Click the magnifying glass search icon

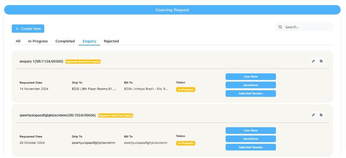pyautogui.click(x=280, y=27)
